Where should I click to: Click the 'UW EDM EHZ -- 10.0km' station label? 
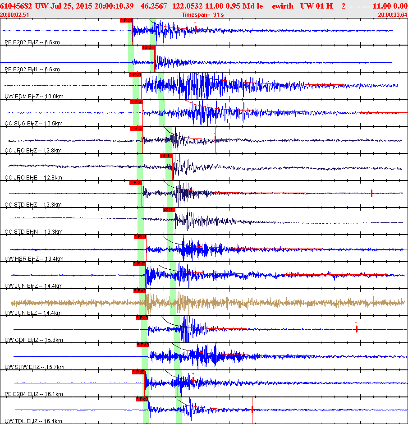34,96
